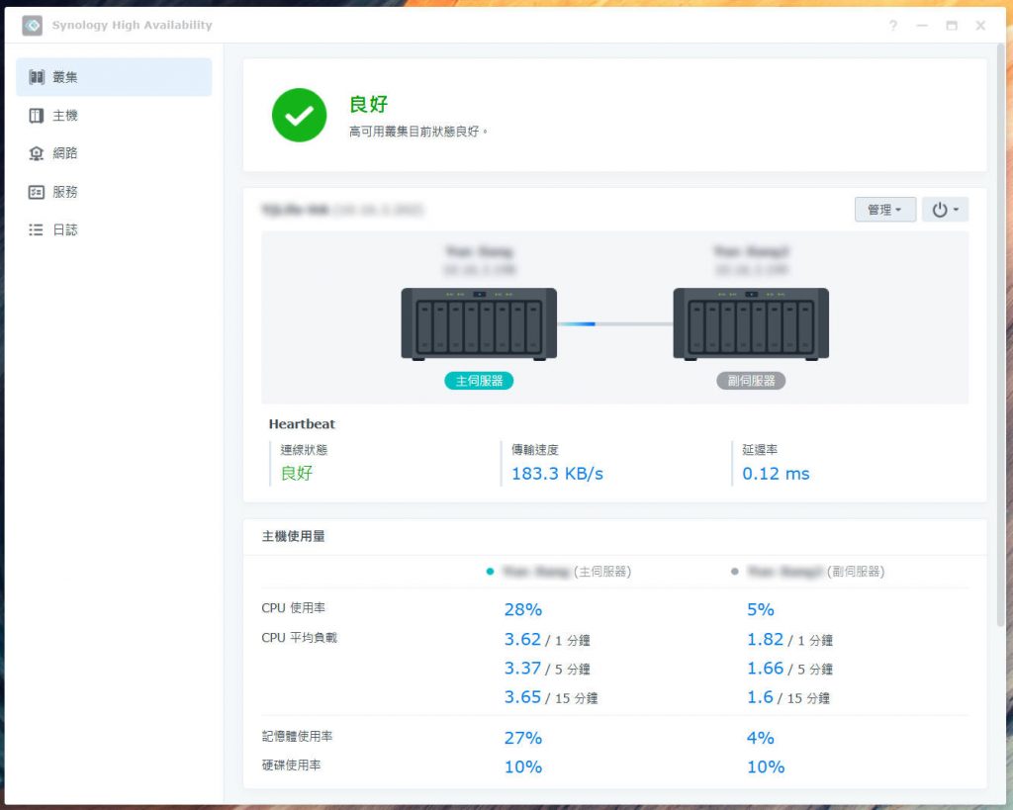1013x810 pixels.
Task: Click the 日誌 log list icon
Action: [x=37, y=230]
